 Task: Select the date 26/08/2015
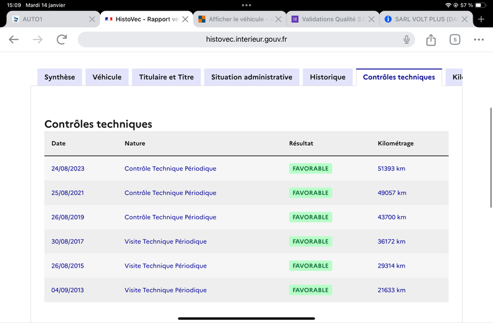click(68, 266)
